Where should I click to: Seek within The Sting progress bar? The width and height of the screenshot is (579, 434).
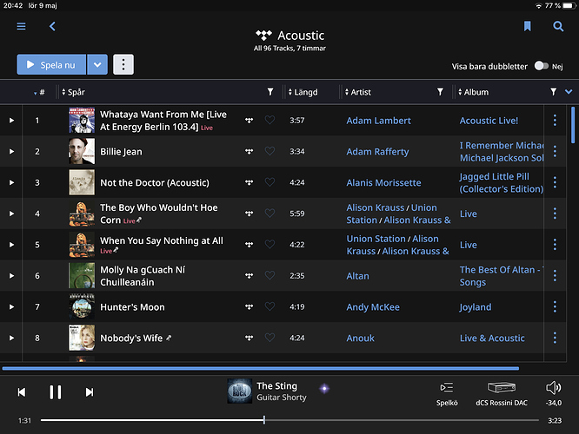289,420
